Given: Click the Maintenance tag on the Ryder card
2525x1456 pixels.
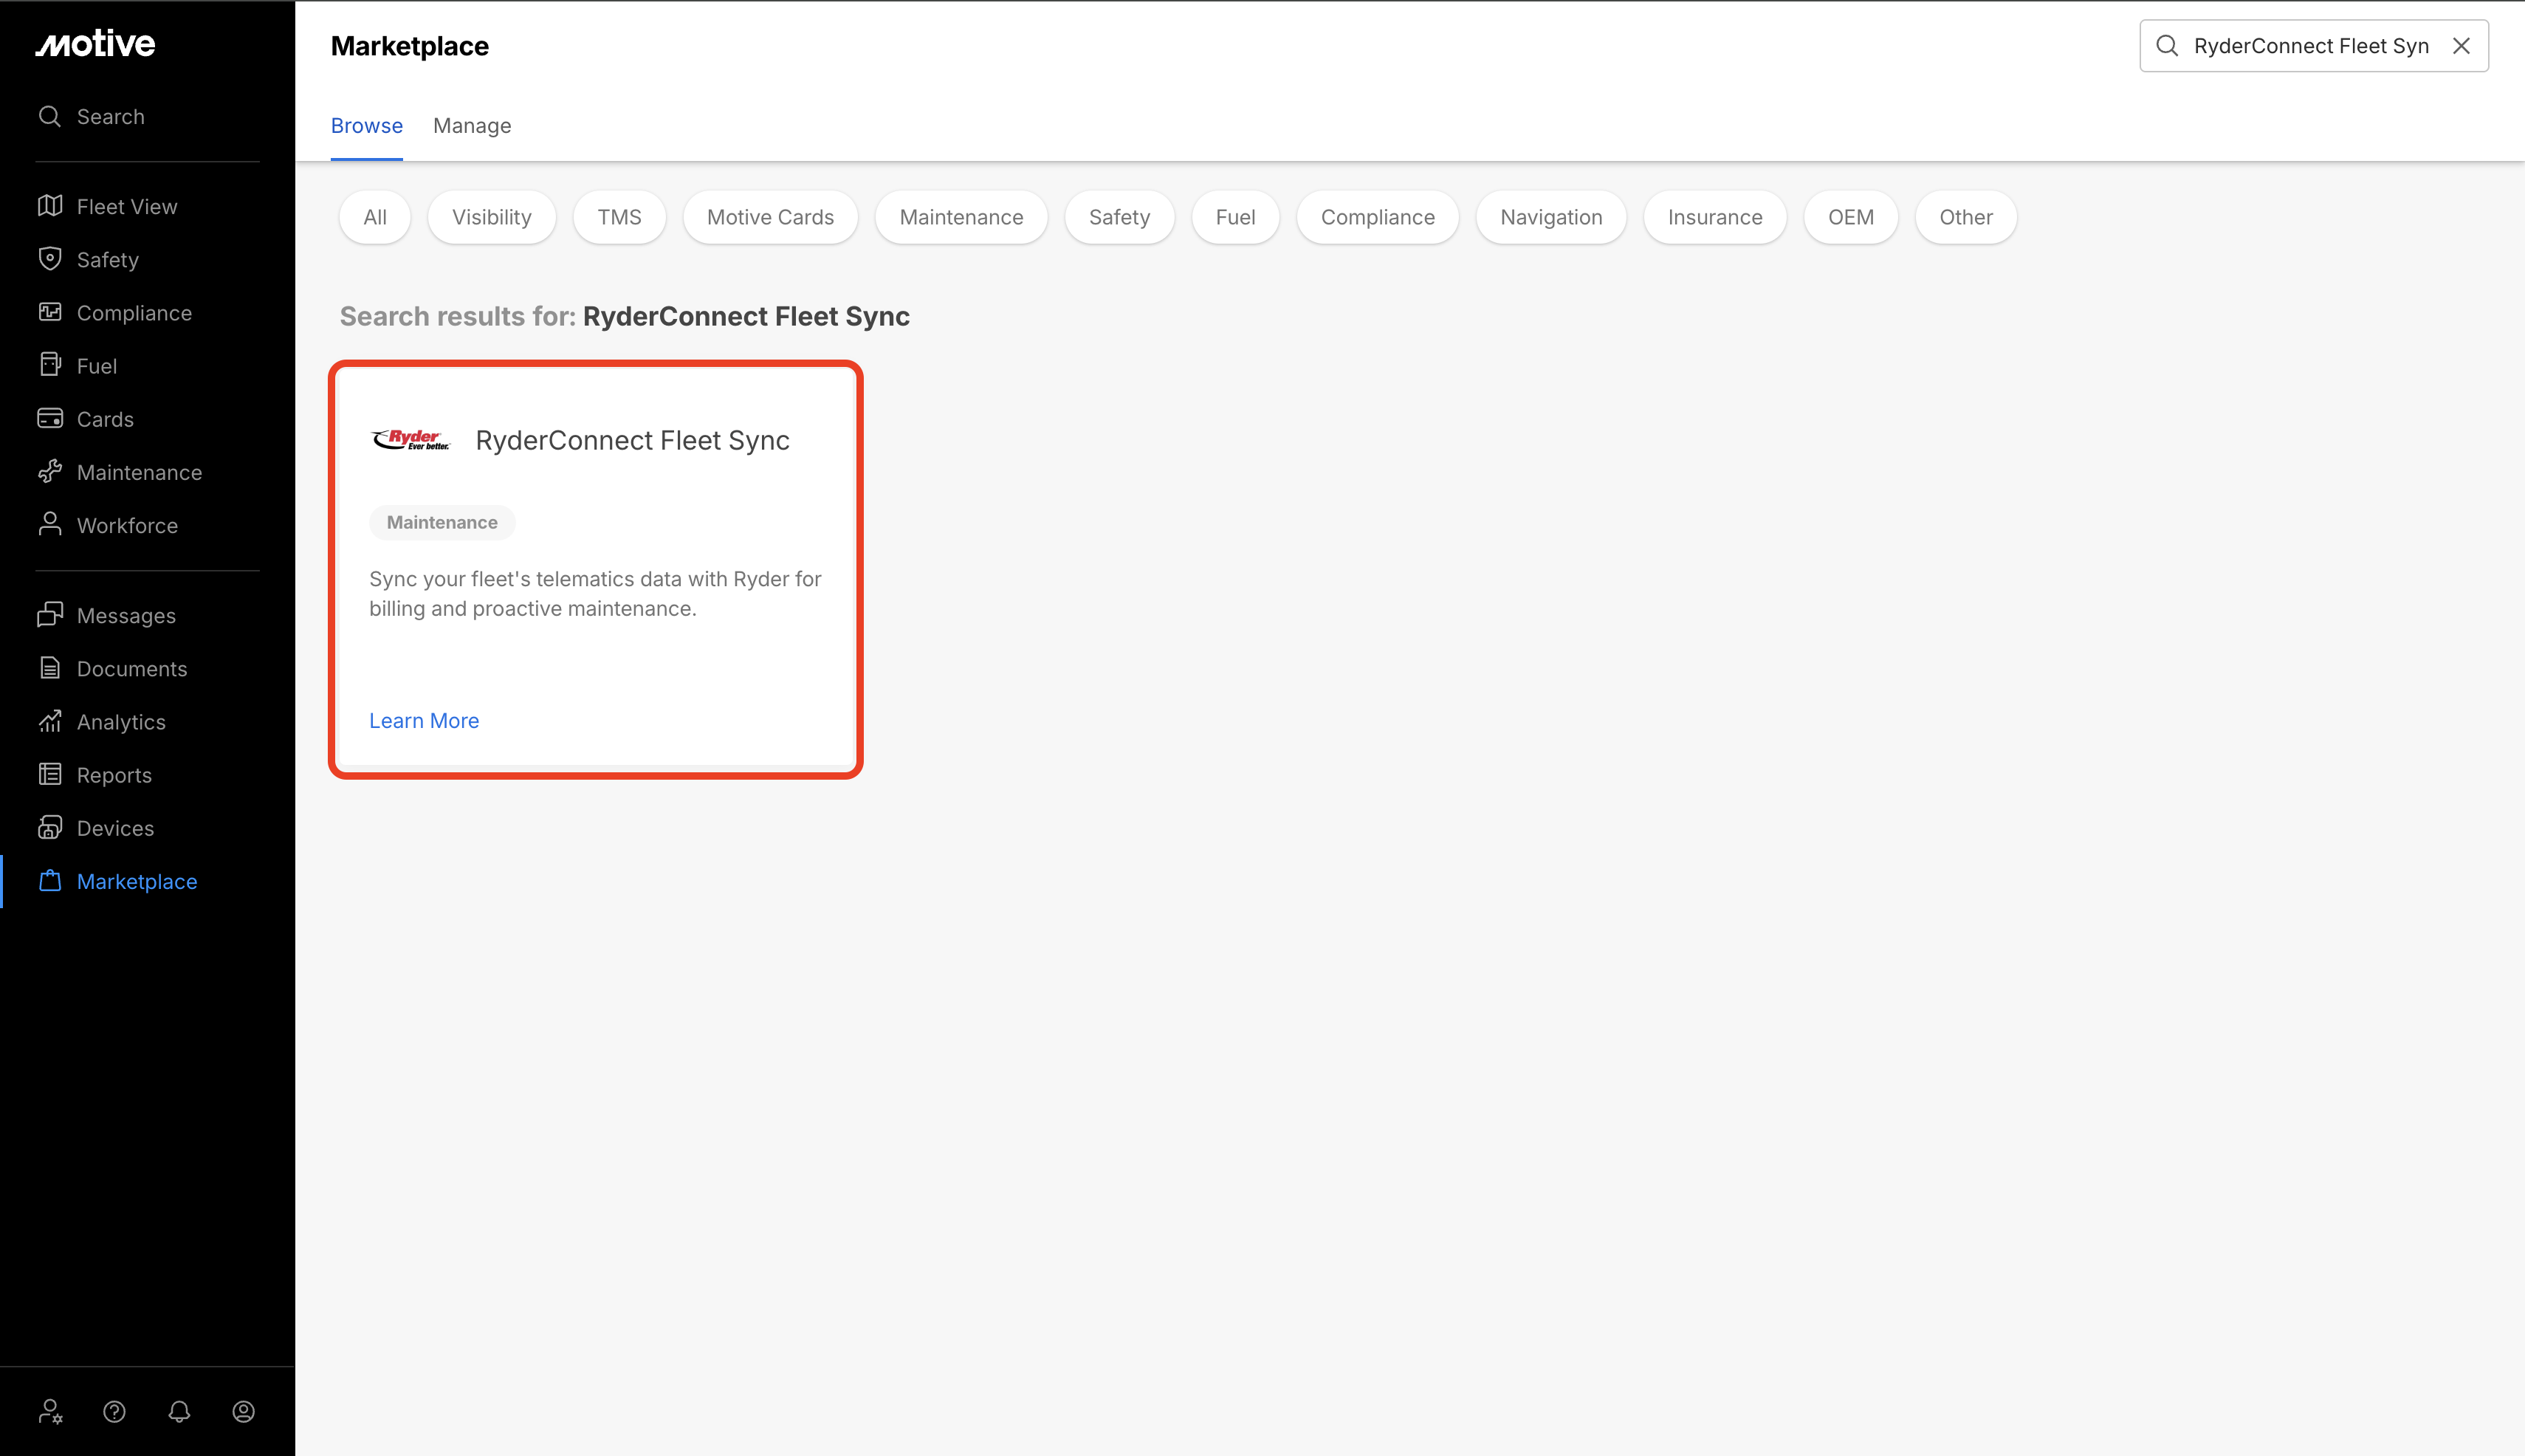Looking at the screenshot, I should (442, 522).
